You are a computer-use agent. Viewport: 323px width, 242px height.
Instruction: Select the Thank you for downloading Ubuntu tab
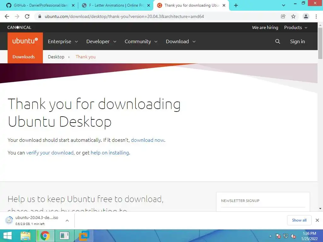tap(191, 5)
